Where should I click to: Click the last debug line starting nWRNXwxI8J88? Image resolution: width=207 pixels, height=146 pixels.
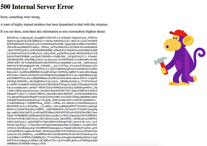(x=26, y=143)
